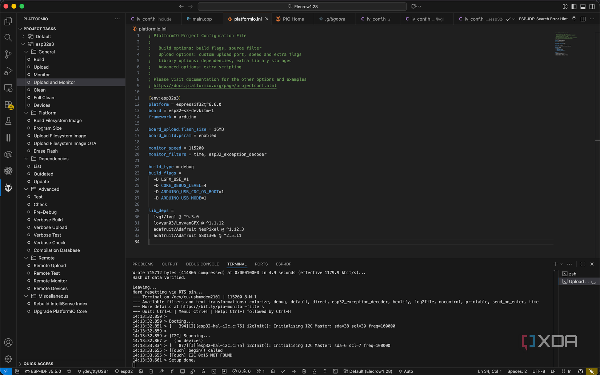Switch to the DEBUG CONSOLE tab
Viewport: 600px width, 375px height.
[203, 264]
